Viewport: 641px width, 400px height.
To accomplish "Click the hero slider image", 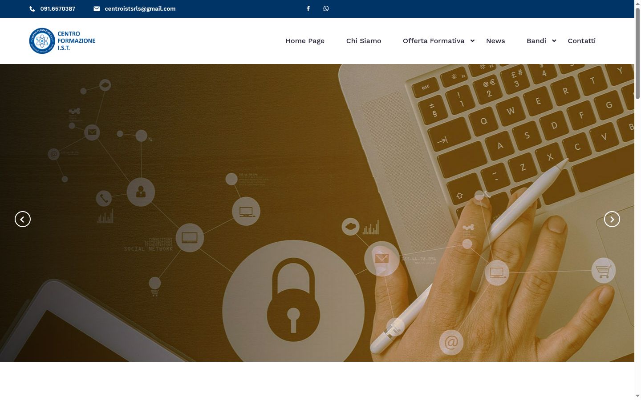I will [x=317, y=213].
